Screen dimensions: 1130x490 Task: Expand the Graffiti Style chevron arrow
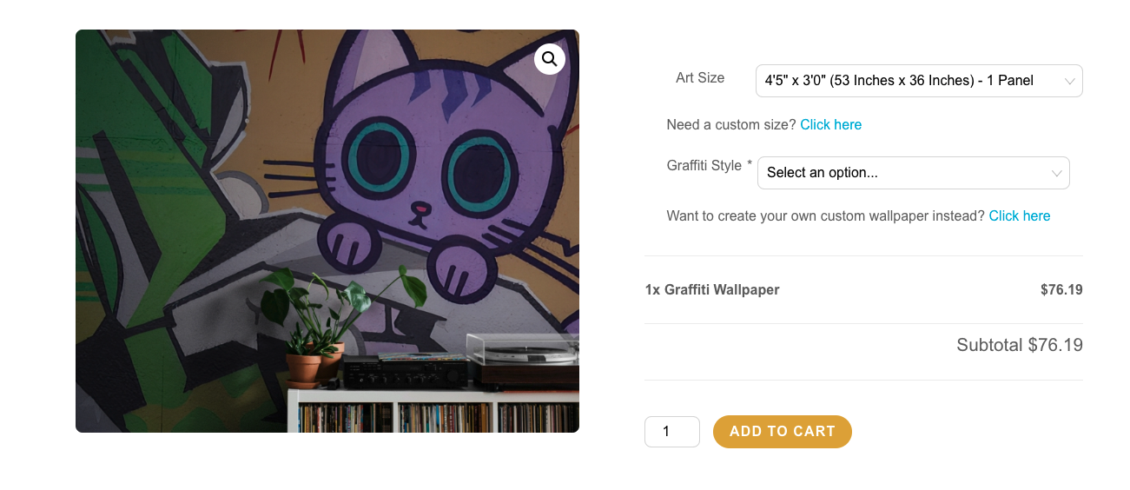[1057, 173]
